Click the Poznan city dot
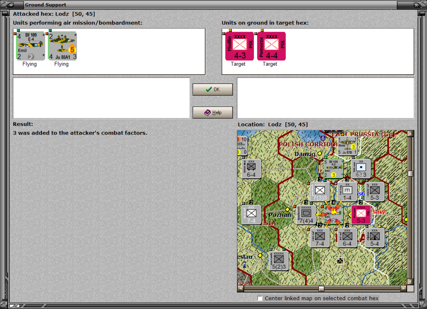 [x=287, y=210]
